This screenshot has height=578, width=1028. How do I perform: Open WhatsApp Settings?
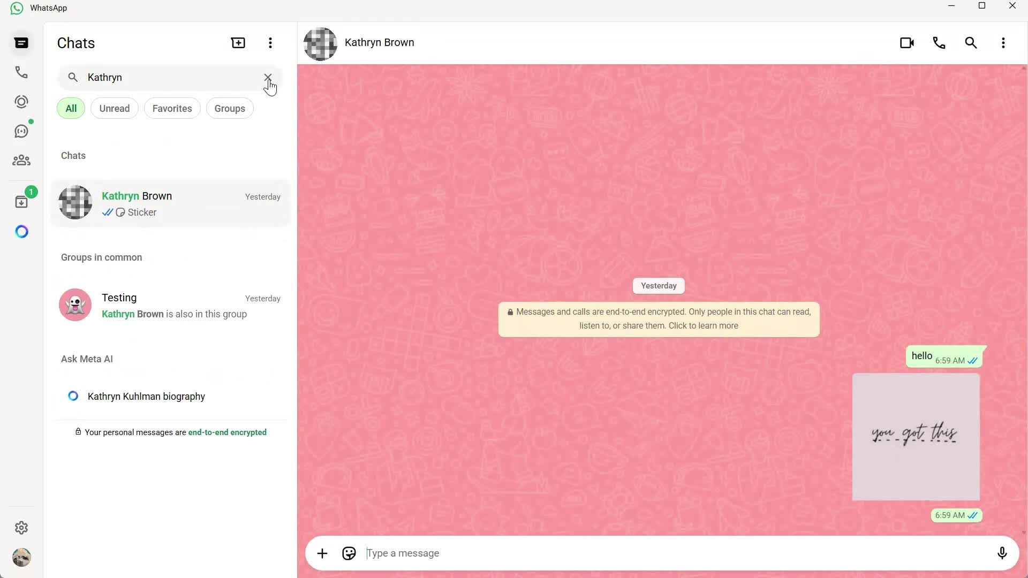click(x=21, y=528)
